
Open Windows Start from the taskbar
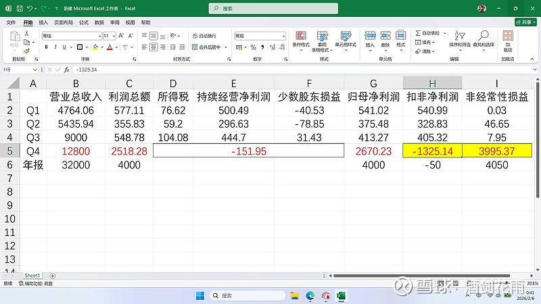[199, 296]
